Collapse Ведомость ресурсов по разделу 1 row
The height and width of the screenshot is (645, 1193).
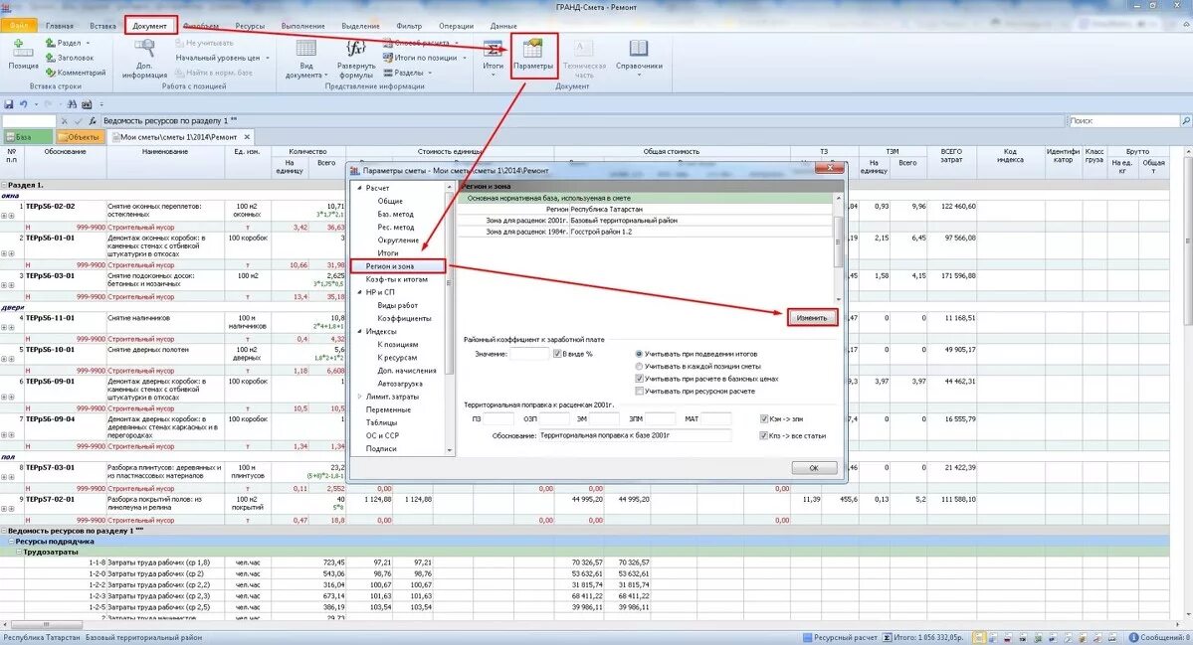coord(4,531)
